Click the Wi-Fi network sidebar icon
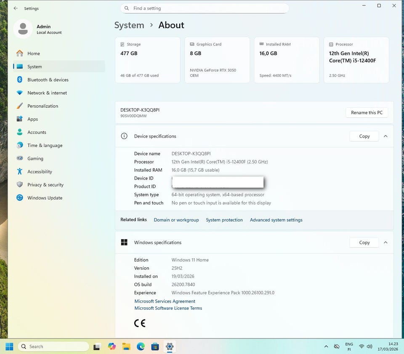This screenshot has height=354, width=404. coord(20,93)
